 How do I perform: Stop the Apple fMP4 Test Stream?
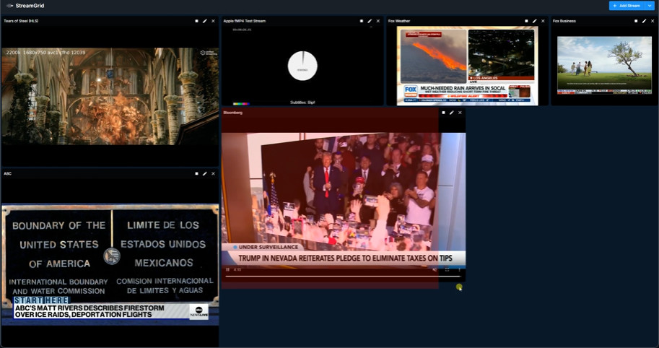[362, 21]
